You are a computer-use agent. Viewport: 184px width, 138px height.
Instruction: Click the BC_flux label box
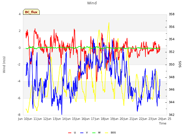[x=31, y=12]
